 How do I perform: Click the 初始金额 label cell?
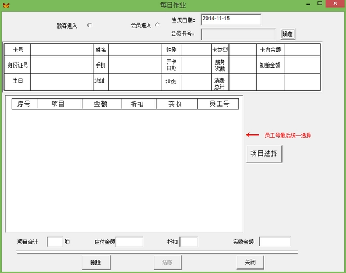(270, 65)
